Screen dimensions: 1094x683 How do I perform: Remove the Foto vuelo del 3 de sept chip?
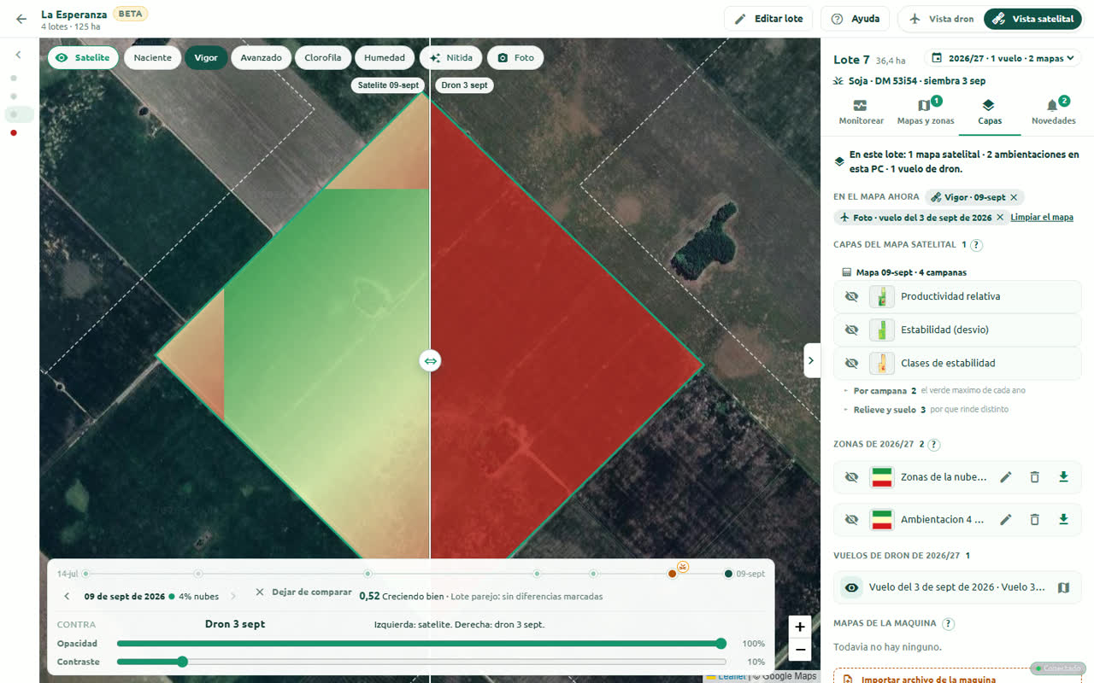point(1000,218)
